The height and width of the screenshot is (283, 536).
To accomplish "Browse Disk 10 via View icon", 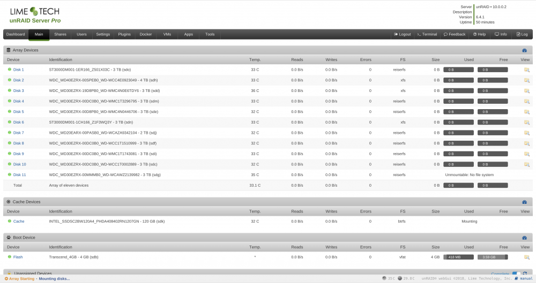I will 526,164.
